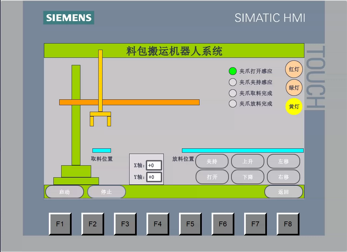The image size is (347, 252).
Task: Click the F8 function key
Action: tap(288, 224)
